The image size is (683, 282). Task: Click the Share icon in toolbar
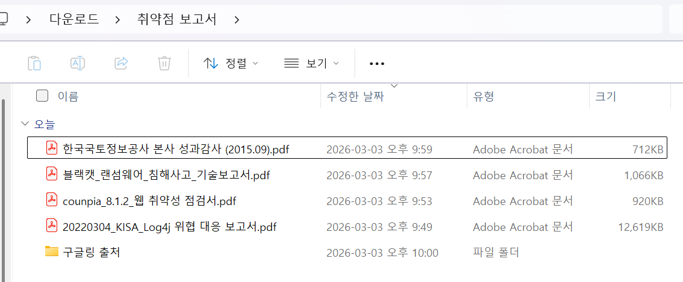click(121, 63)
